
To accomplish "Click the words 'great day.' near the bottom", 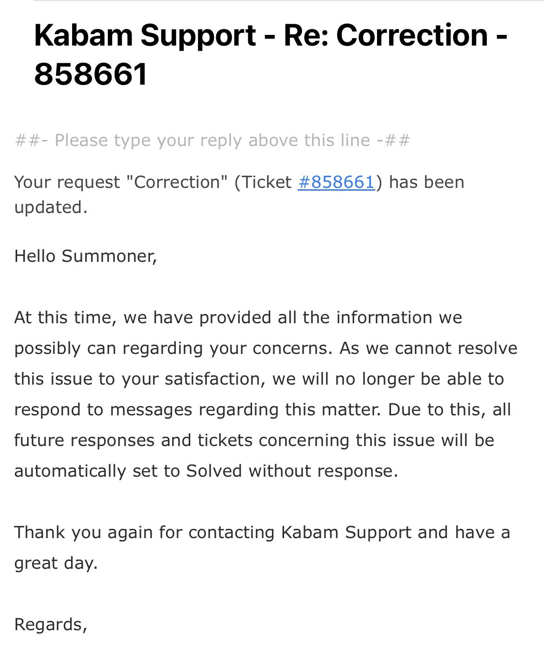I will pos(56,564).
